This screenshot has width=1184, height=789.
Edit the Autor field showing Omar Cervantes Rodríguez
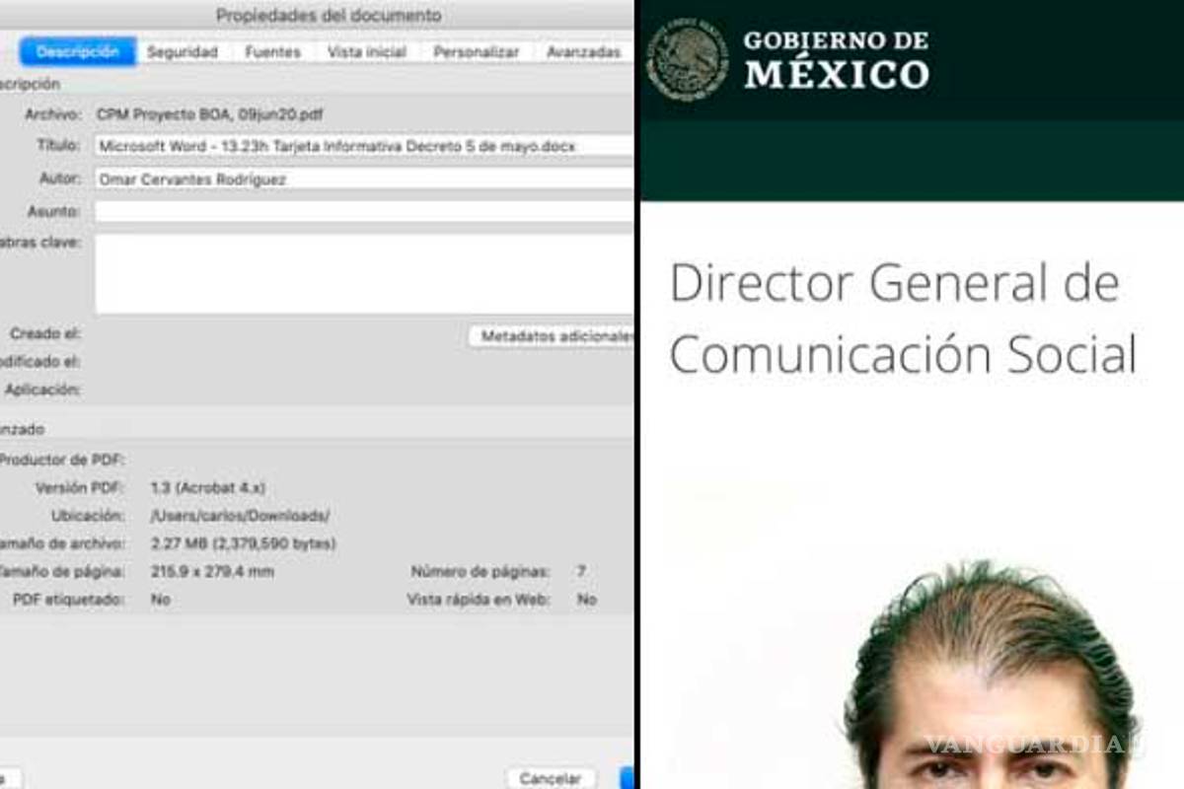pos(296,179)
